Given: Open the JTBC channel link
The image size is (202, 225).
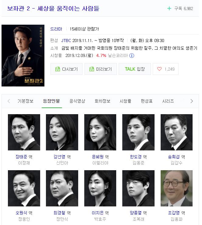Looking at the screenshot, I should coord(66,40).
